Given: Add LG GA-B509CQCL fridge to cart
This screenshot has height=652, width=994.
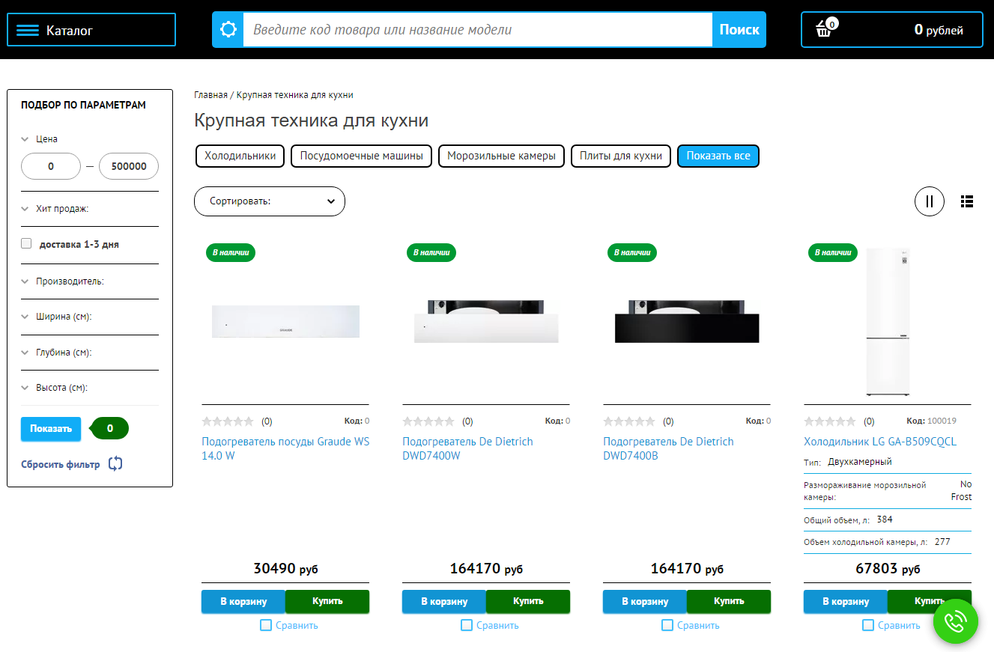Looking at the screenshot, I should pyautogui.click(x=846, y=602).
